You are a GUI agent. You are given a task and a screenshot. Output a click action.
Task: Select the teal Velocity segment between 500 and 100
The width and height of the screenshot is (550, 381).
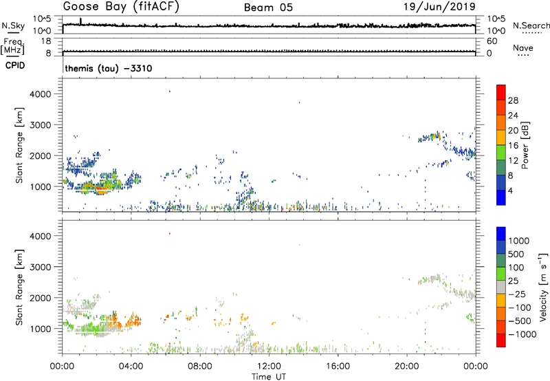501,261
